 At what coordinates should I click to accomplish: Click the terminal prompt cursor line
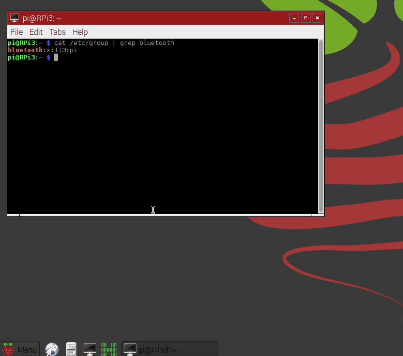(x=33, y=57)
